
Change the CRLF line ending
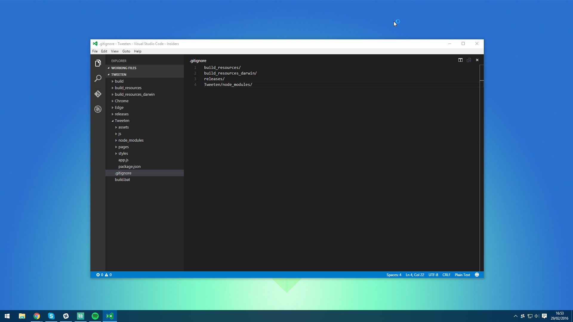point(446,275)
